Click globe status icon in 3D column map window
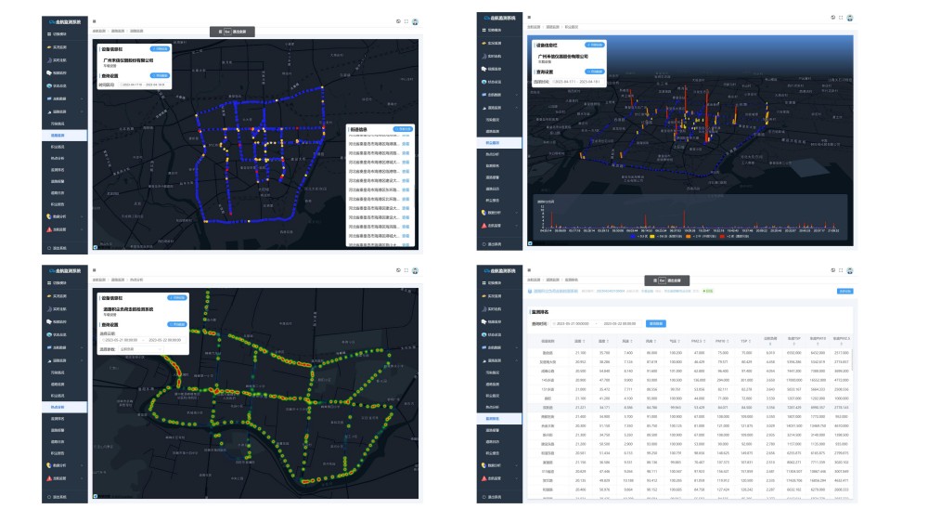928x522 pixels. 484,82
